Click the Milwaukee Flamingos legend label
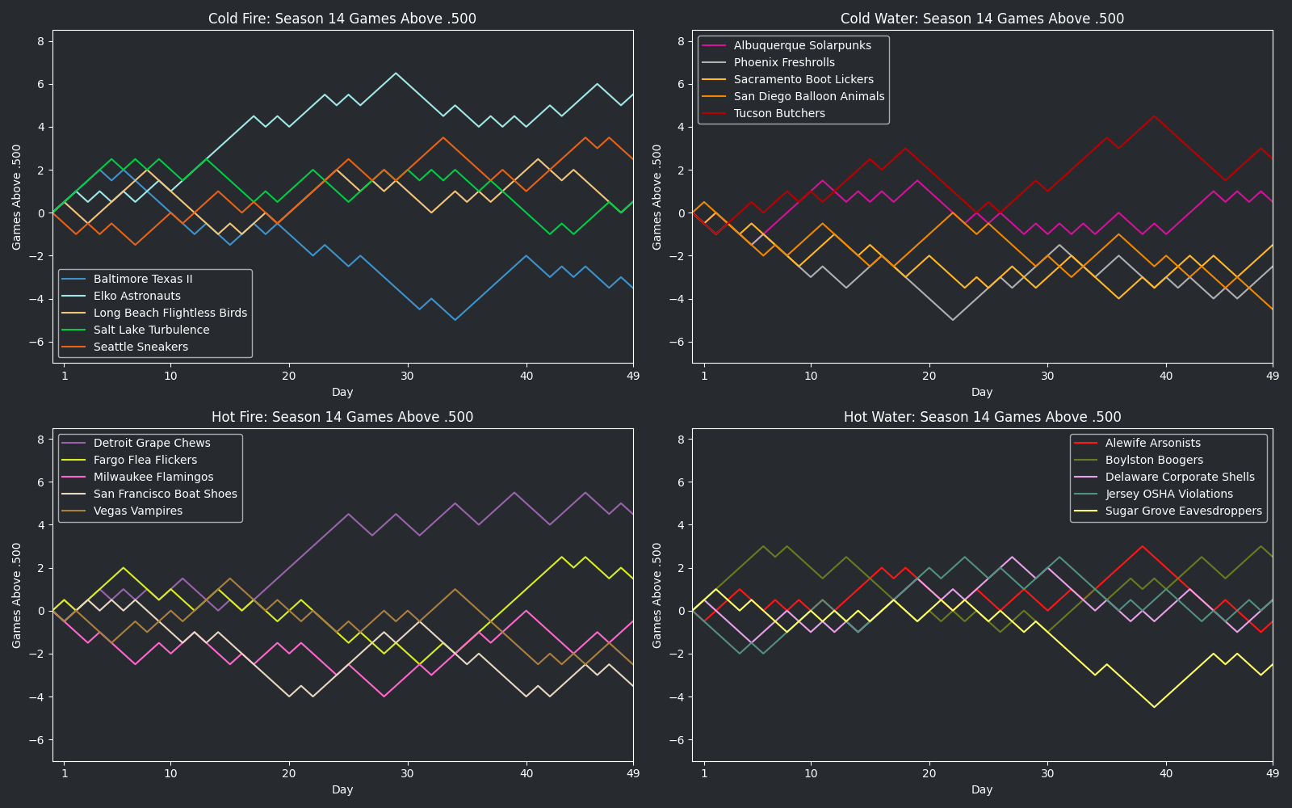Viewport: 1292px width, 808px height. click(x=153, y=478)
